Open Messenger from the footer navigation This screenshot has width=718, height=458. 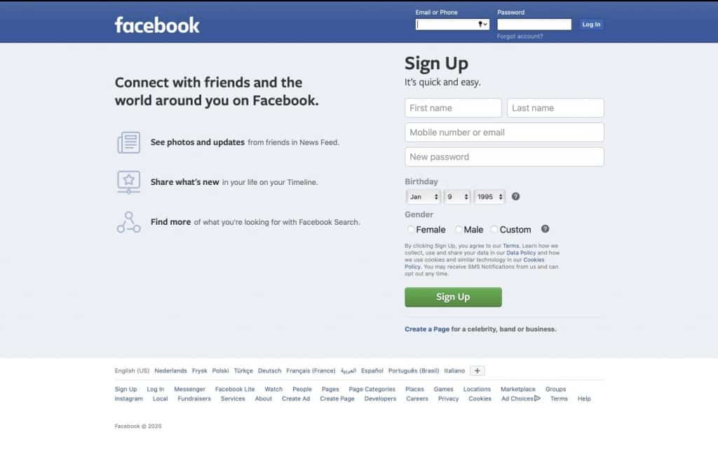pyautogui.click(x=189, y=389)
